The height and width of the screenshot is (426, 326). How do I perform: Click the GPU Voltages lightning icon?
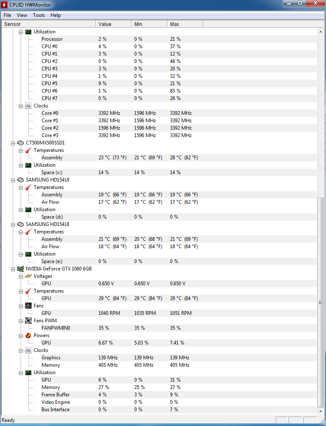28,276
